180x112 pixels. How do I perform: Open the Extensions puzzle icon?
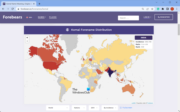click(x=163, y=9)
